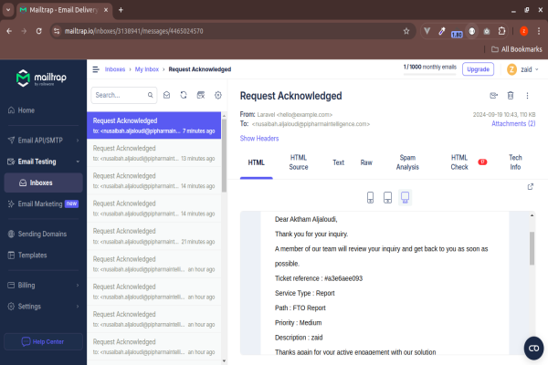This screenshot has width=548, height=365.
Task: Open the browser tab search dropdown
Action: coord(8,10)
